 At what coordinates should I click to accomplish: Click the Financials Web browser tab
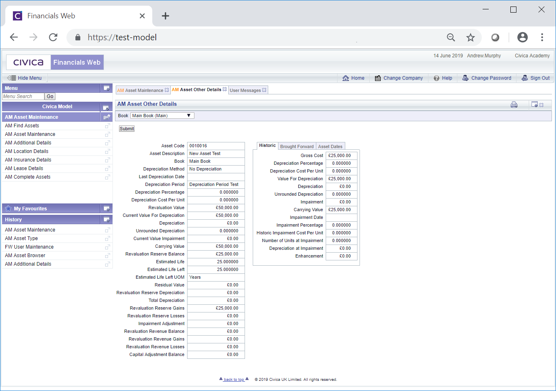click(x=79, y=16)
